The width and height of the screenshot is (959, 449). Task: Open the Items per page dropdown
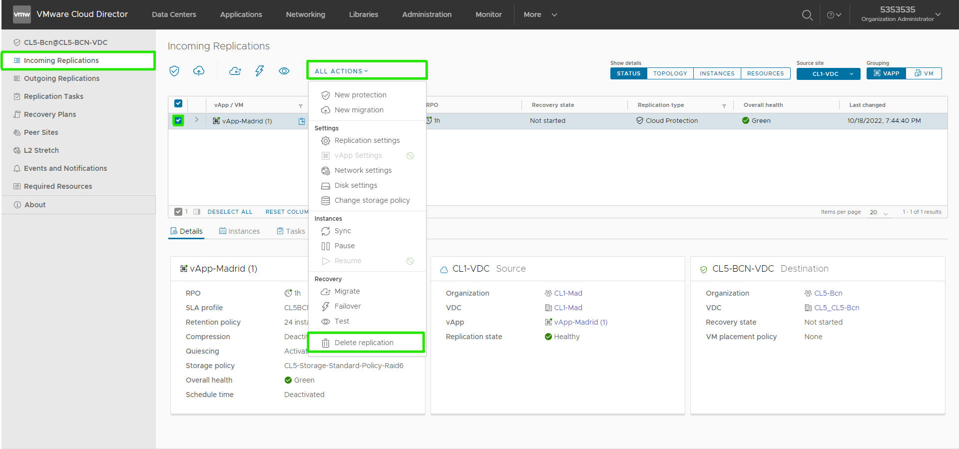(879, 212)
